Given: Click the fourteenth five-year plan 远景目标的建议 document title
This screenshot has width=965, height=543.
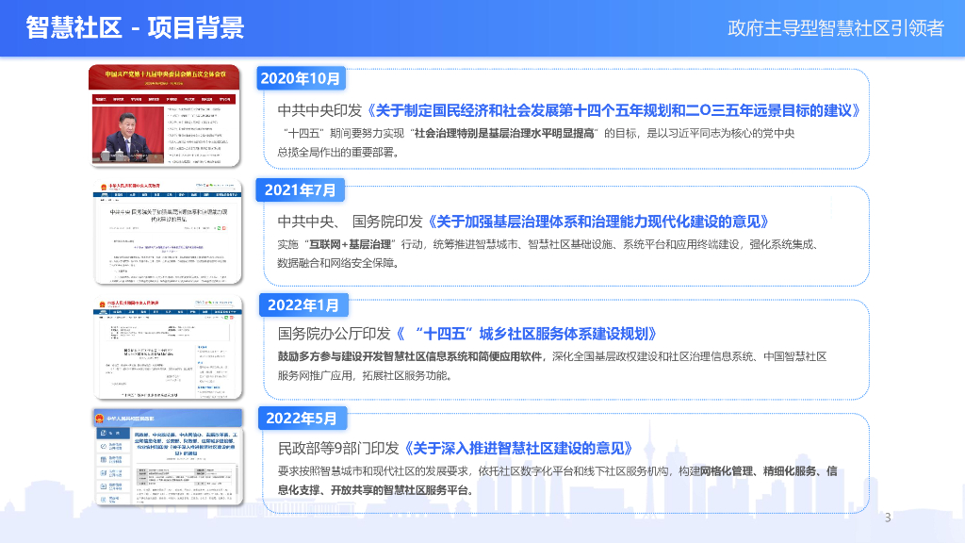Looking at the screenshot, I should [x=613, y=111].
